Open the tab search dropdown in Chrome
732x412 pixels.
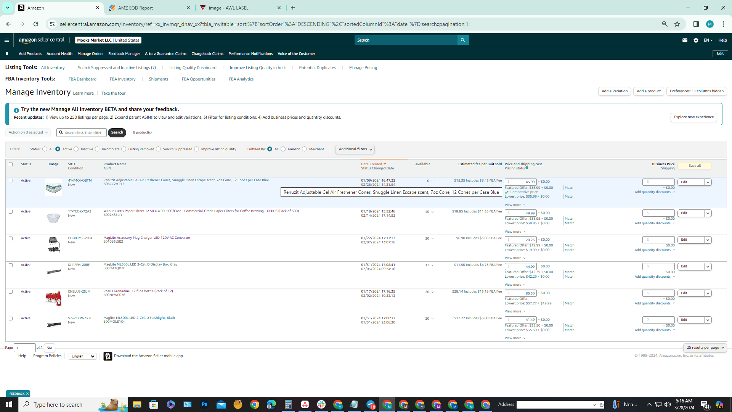[x=7, y=8]
